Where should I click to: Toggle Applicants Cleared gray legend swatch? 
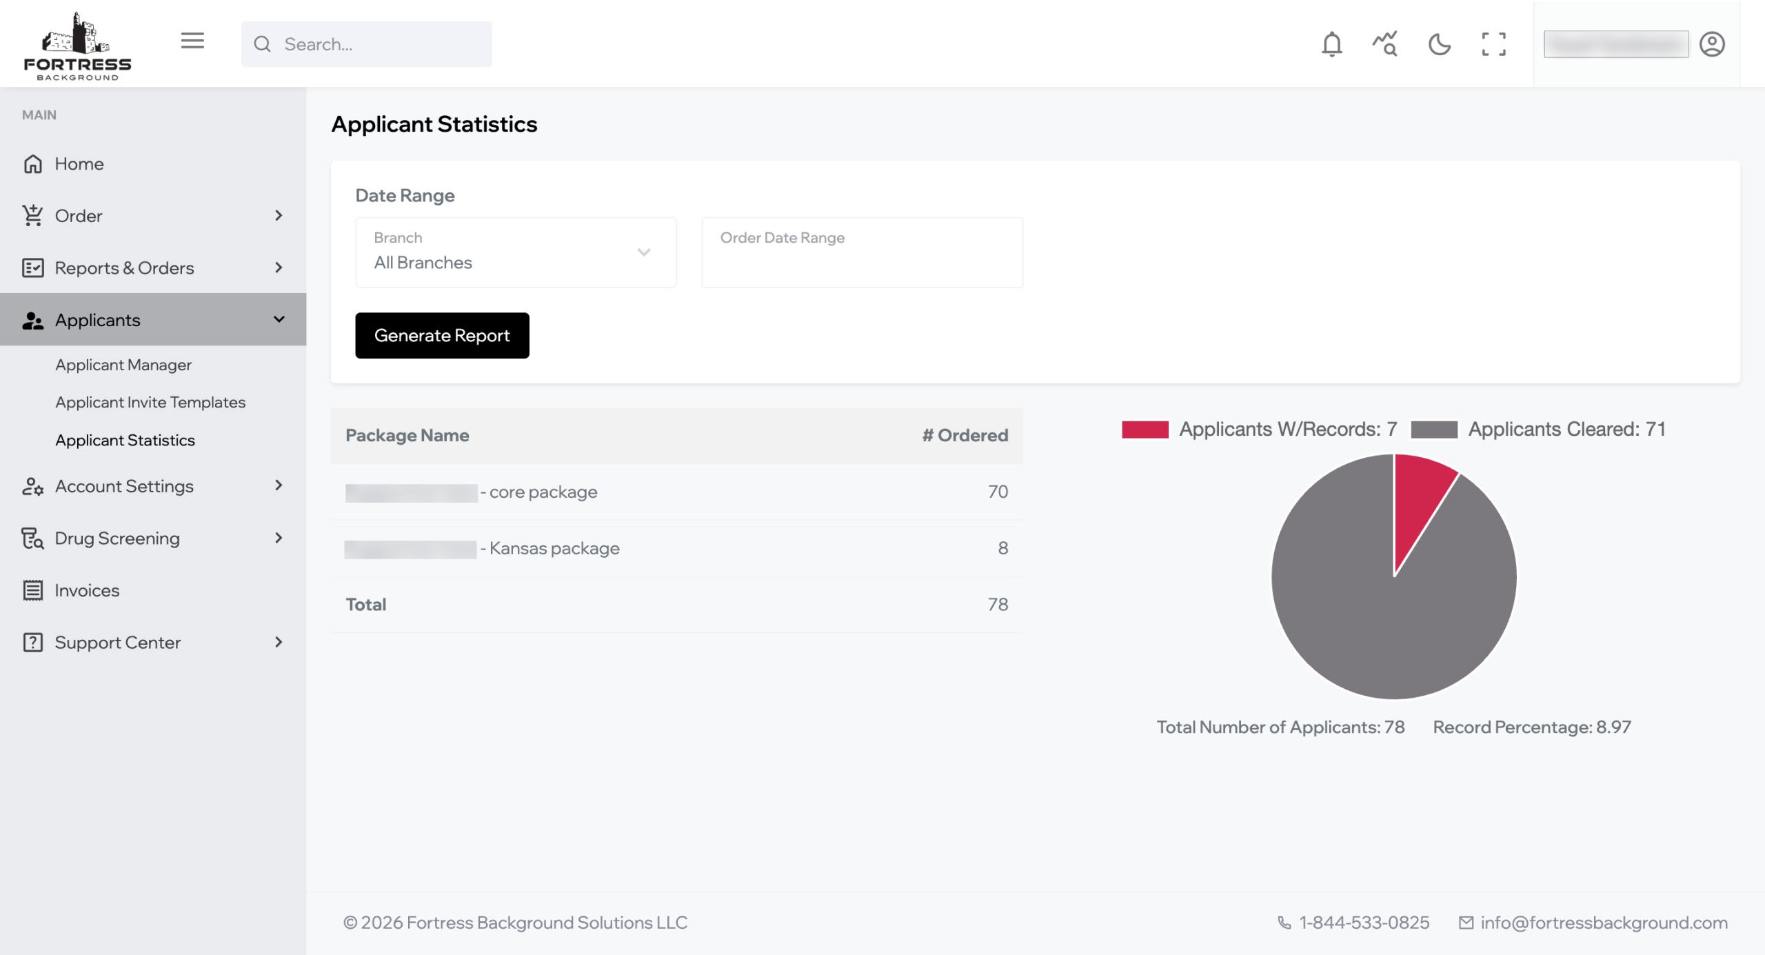(x=1433, y=429)
